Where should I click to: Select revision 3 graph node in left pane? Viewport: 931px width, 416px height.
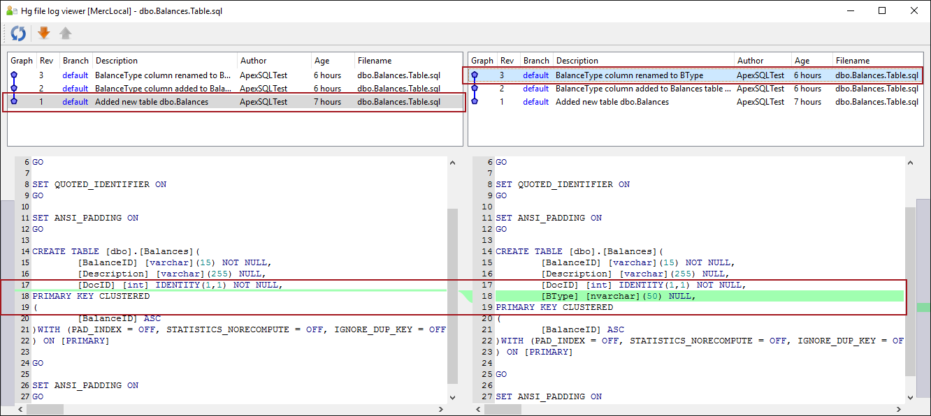point(13,75)
